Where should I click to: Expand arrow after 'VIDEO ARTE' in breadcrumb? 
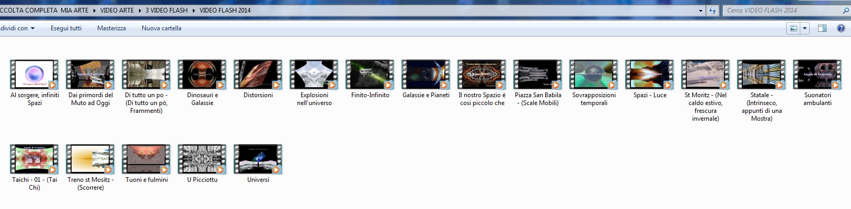(140, 10)
